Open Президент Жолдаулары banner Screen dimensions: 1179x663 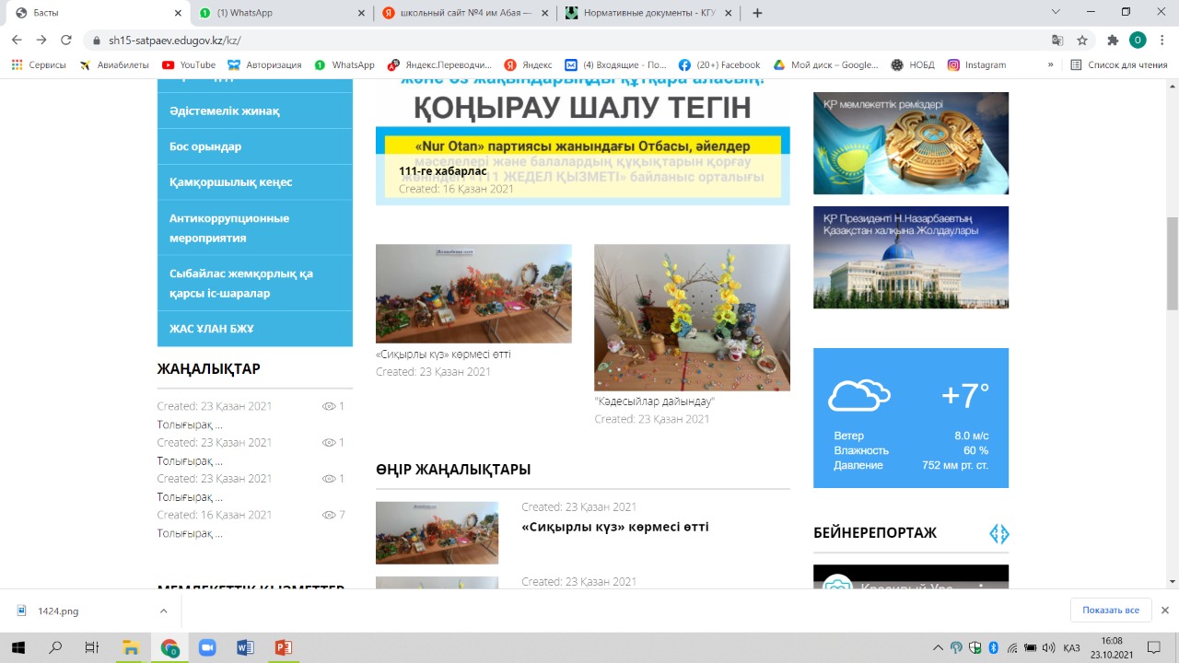(x=911, y=257)
